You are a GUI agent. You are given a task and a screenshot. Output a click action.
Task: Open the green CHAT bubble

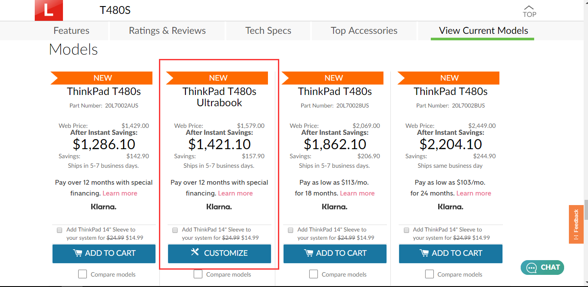point(542,267)
